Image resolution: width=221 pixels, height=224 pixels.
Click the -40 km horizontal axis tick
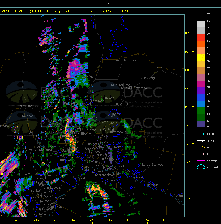click(18, 221)
